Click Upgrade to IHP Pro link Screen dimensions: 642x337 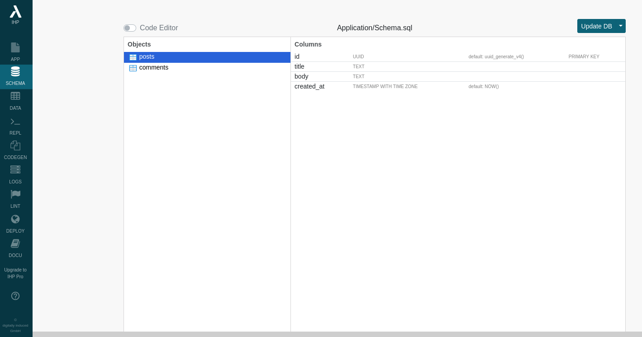click(x=15, y=273)
